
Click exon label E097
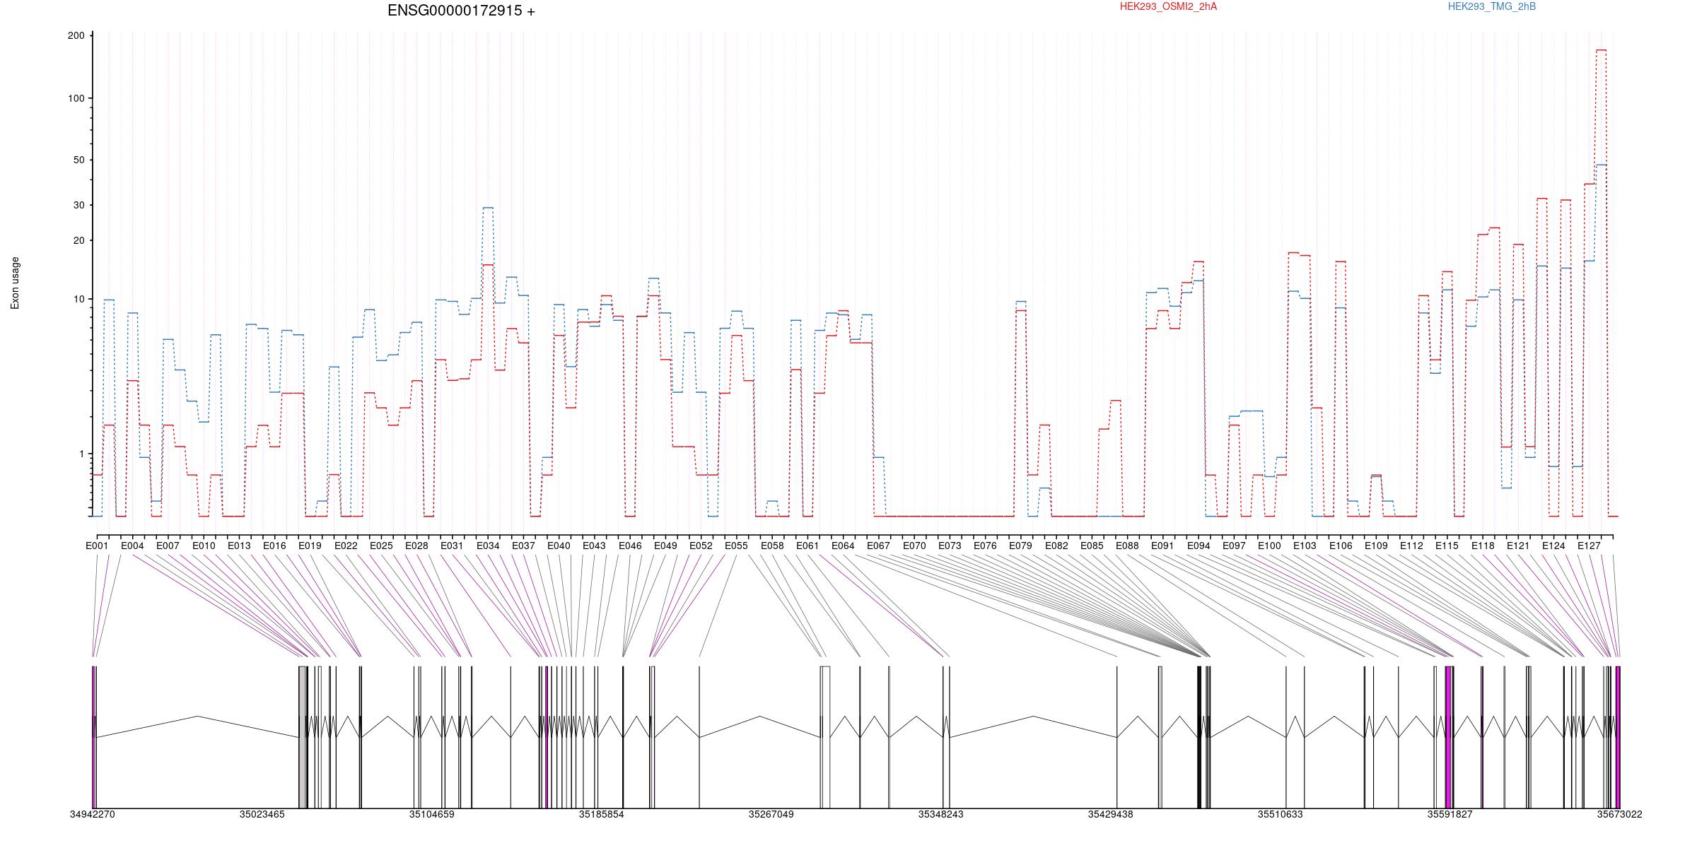(x=1234, y=546)
